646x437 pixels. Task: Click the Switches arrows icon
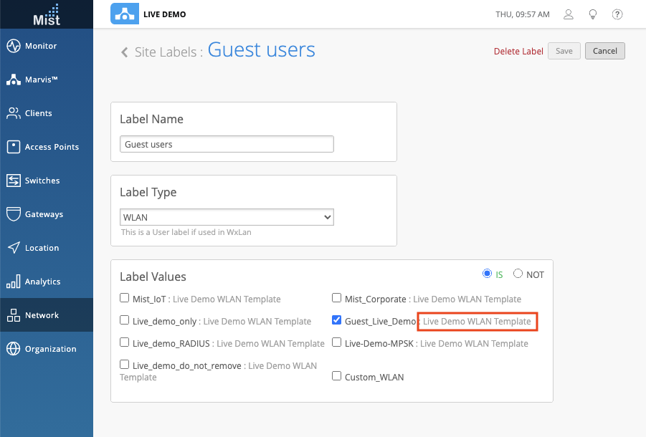13,181
